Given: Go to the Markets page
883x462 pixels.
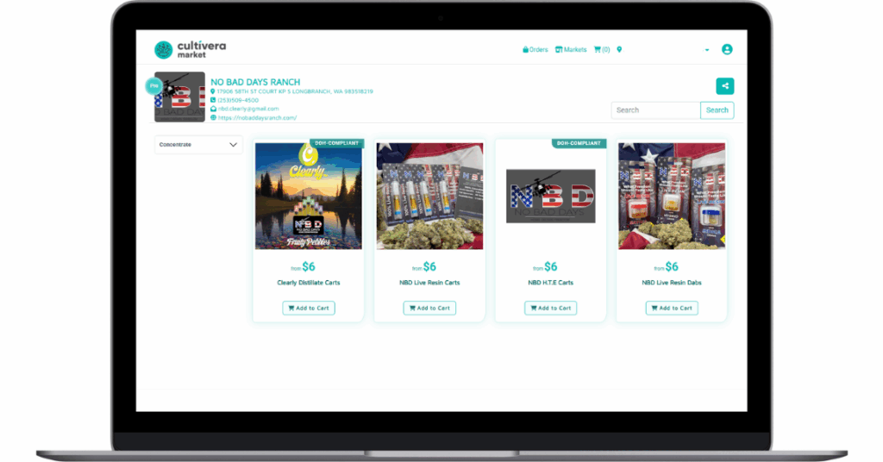Looking at the screenshot, I should tap(571, 49).
